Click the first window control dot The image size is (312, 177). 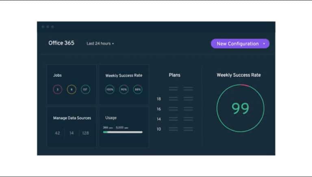43,27
